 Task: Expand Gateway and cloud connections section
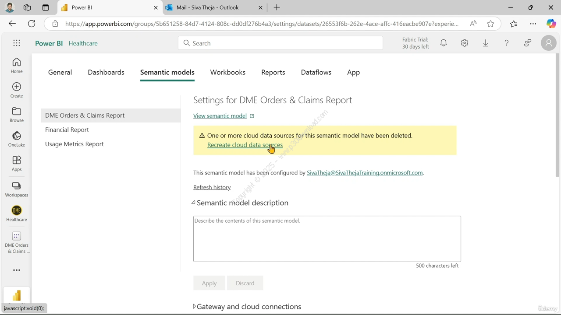tap(194, 307)
